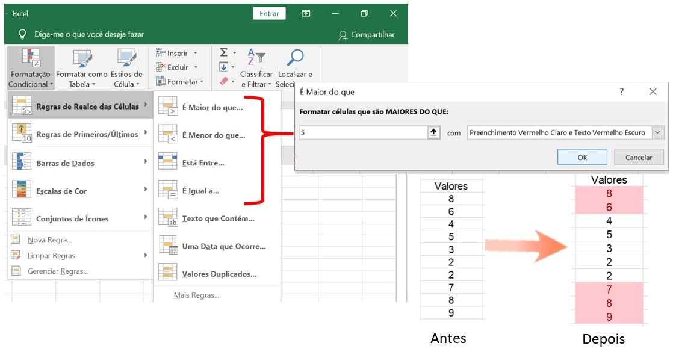
Task: Expand the Inserir dropdown
Action: click(196, 53)
